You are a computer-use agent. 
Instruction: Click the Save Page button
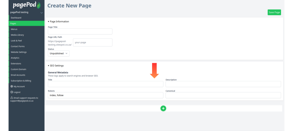tap(274, 12)
